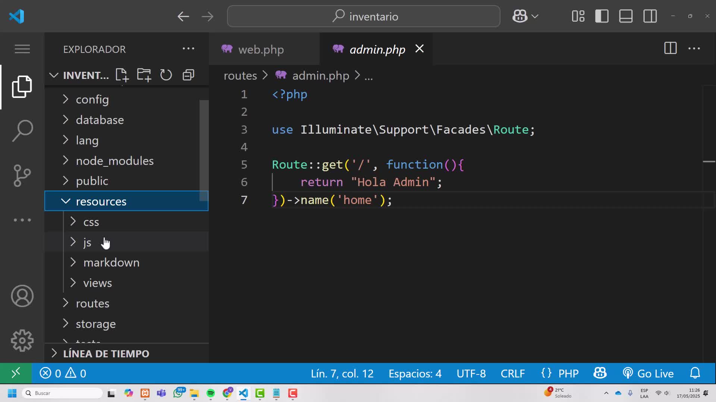Expand the js folder
Image resolution: width=716 pixels, height=402 pixels.
tap(126, 242)
